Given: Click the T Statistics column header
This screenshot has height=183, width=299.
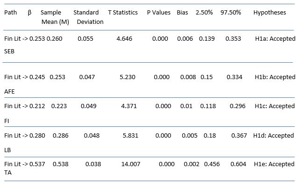Looking at the screenshot, I should (123, 13).
